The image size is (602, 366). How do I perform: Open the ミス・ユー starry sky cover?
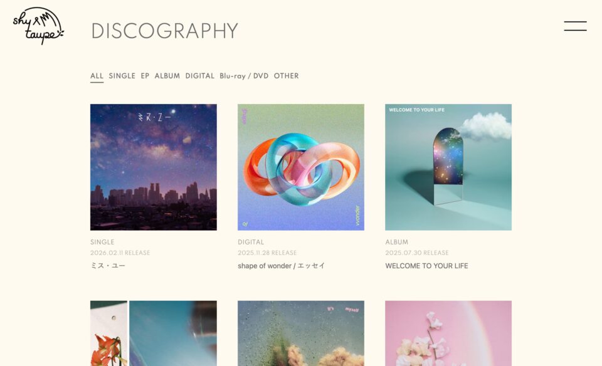click(154, 167)
